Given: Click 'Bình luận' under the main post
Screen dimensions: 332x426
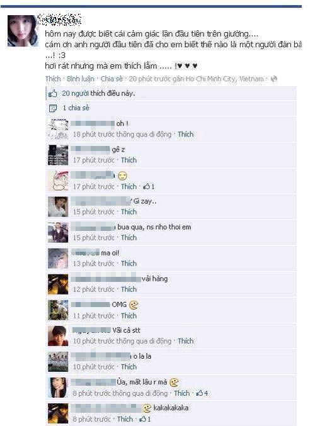Looking at the screenshot, I should click(81, 79).
